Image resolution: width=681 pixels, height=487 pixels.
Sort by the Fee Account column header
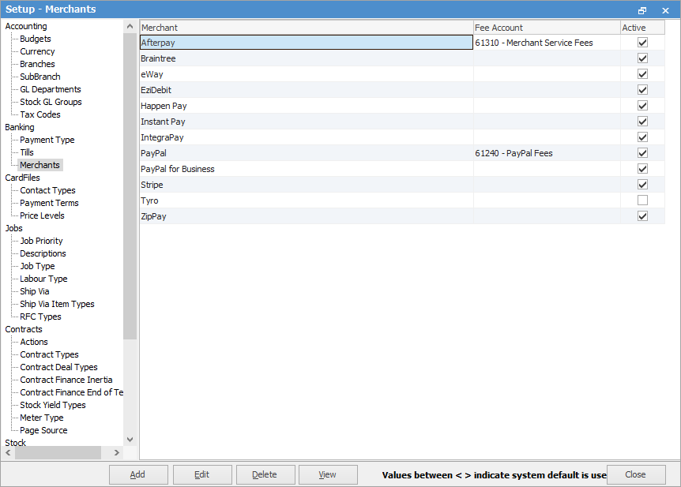pyautogui.click(x=547, y=28)
